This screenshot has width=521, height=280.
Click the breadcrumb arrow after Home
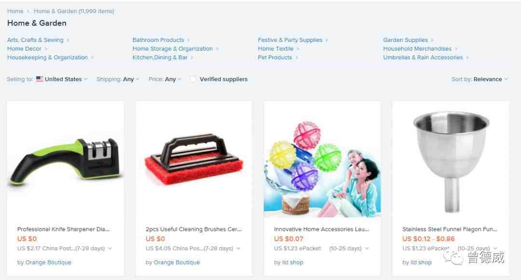tap(28, 11)
